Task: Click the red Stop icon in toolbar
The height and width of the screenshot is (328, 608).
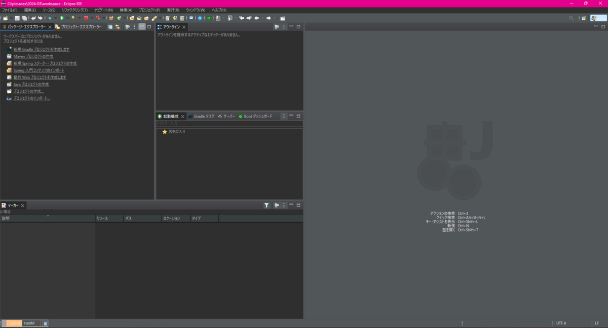Action: coord(86,18)
